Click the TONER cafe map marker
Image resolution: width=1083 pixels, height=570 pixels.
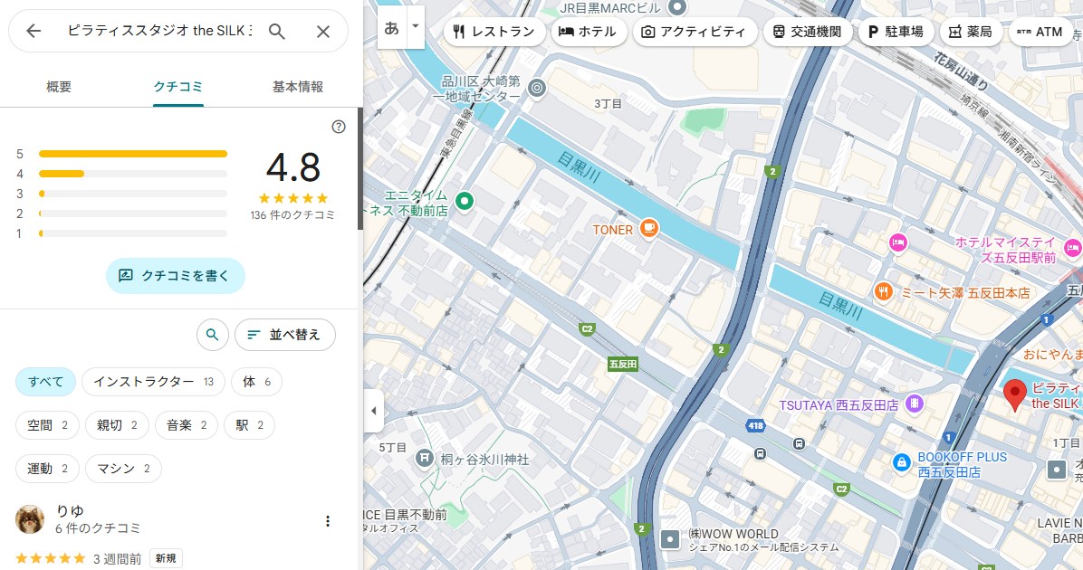[648, 229]
